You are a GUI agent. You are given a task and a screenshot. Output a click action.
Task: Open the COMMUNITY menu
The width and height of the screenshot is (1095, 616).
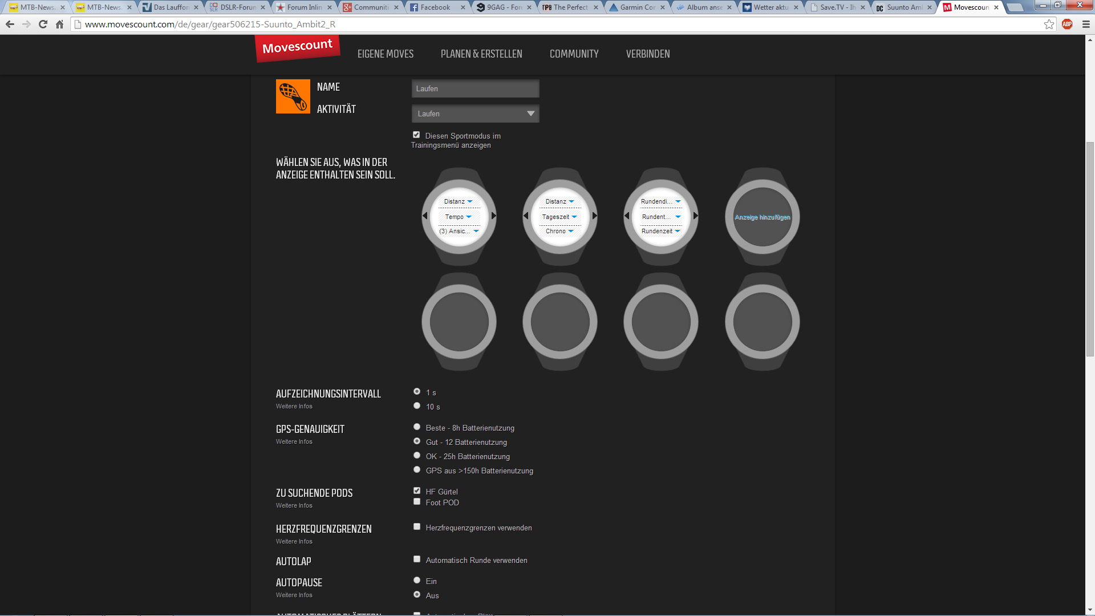pos(574,54)
